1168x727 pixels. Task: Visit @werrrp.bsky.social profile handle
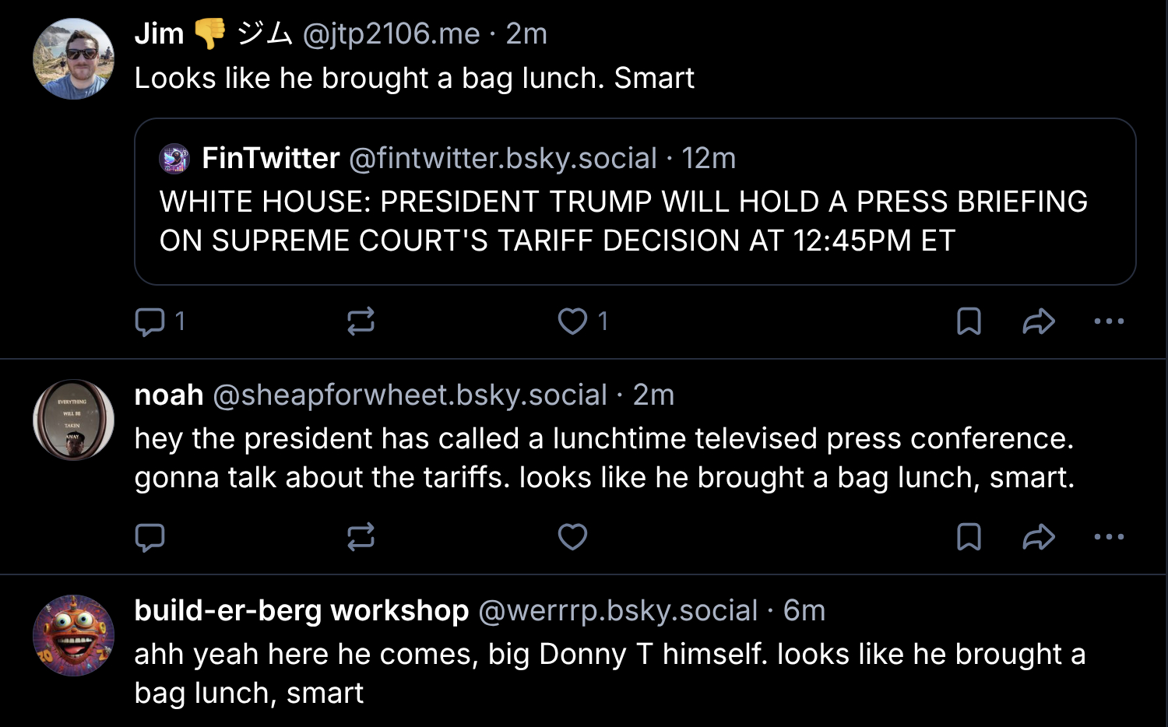coord(617,611)
